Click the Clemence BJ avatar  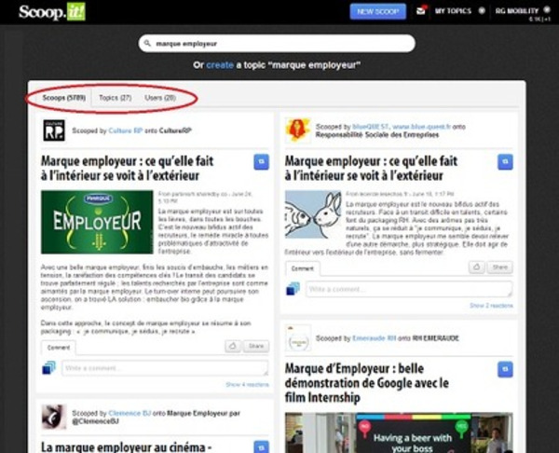(54, 417)
